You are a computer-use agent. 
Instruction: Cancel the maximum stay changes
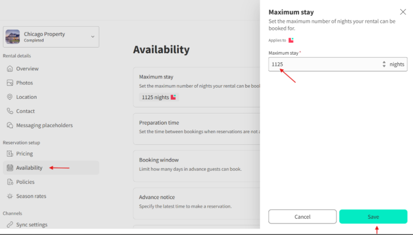[x=302, y=217]
